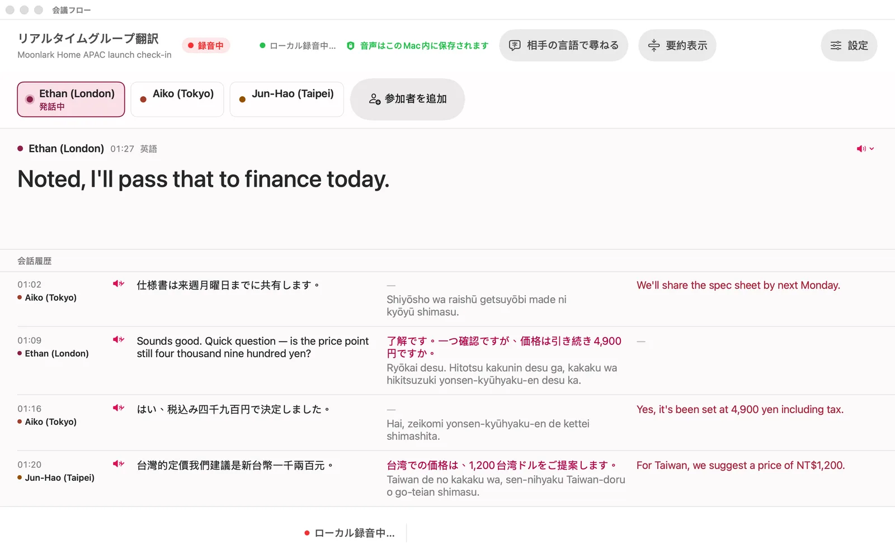895x559 pixels.
Task: Toggle the 録音中 recording indicator
Action: (x=206, y=46)
